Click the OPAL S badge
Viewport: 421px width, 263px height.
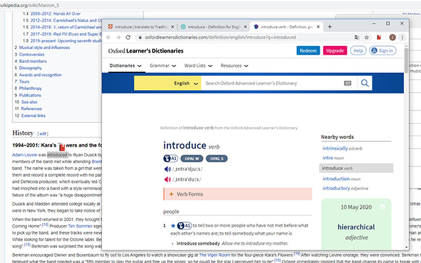[x=216, y=158]
